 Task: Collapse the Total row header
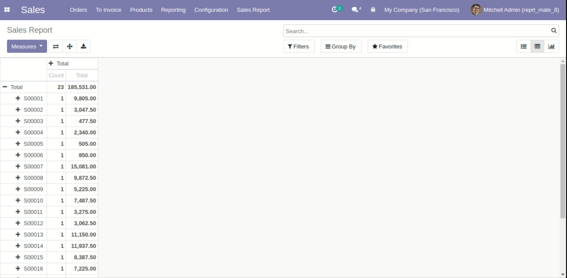[5, 87]
